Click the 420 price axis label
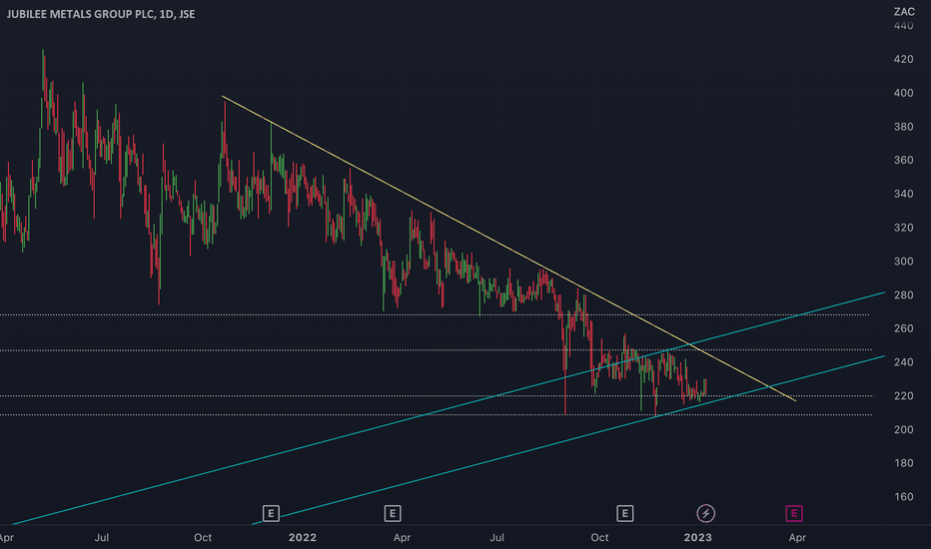 point(903,59)
